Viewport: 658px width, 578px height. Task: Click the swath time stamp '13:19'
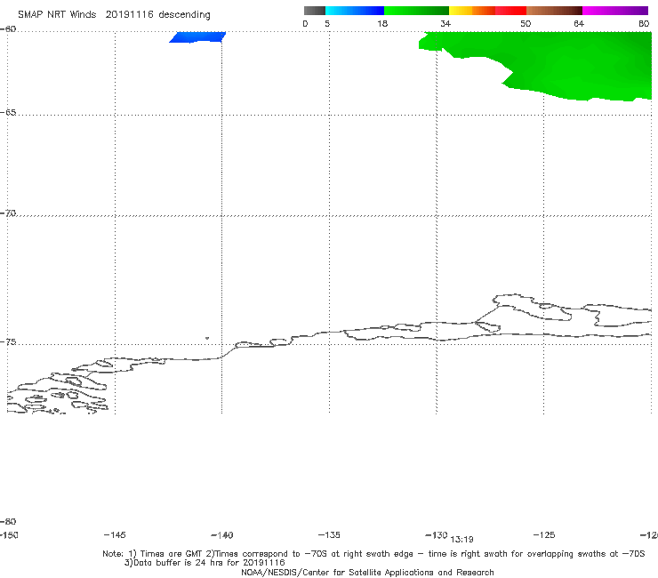[x=461, y=540]
